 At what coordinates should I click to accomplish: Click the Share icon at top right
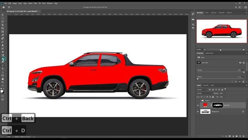click(x=245, y=7)
